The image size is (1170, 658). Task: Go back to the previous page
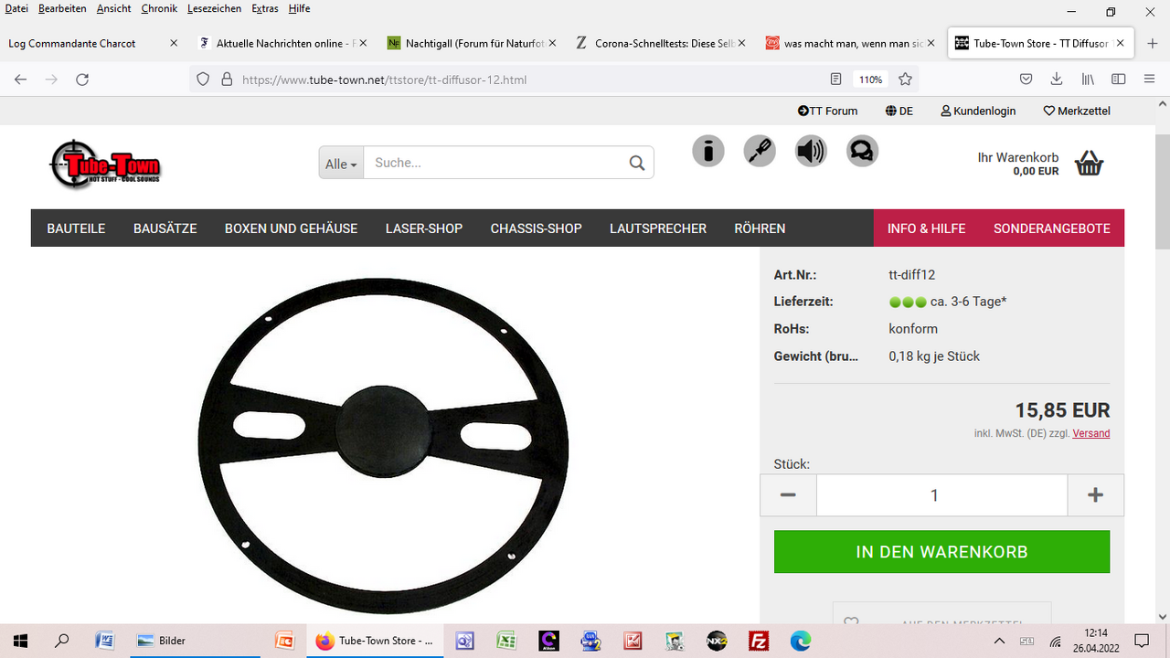point(21,80)
